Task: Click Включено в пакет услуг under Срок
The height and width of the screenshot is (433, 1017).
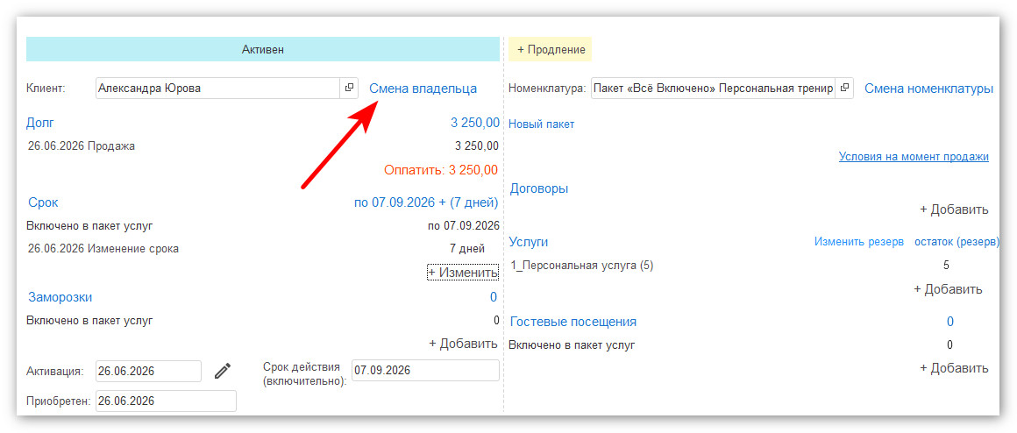Action: (89, 226)
